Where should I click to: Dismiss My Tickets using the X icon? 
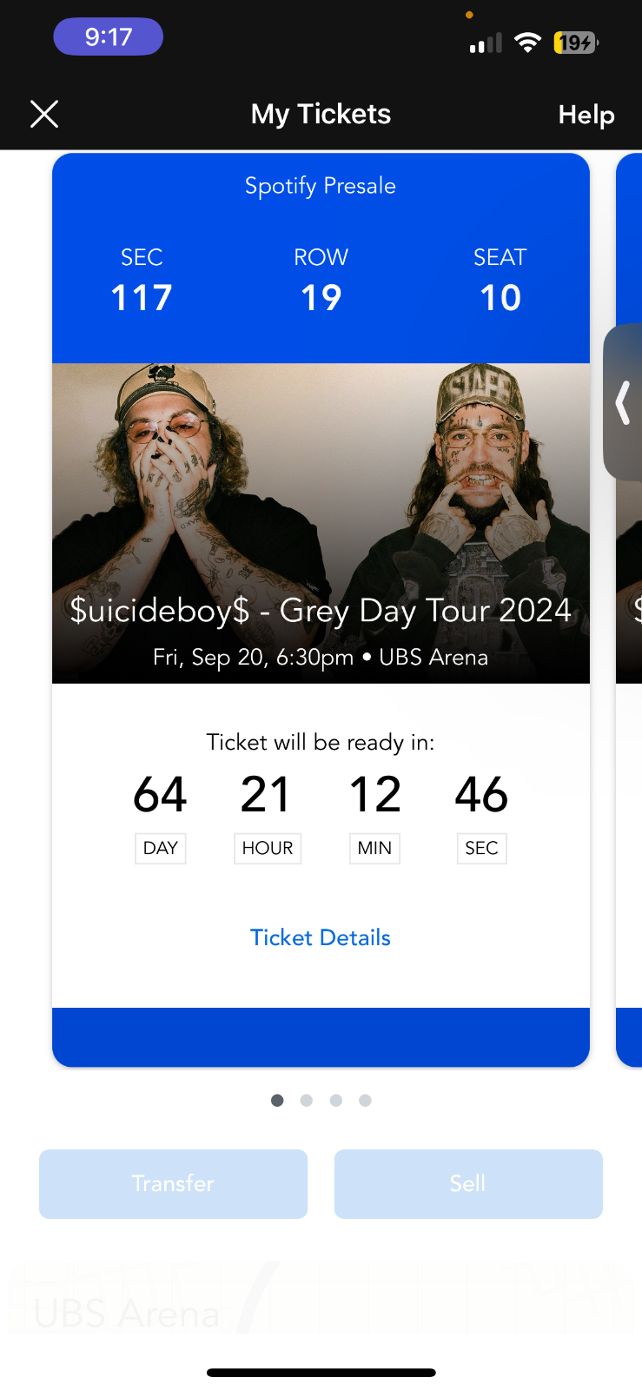pos(43,114)
